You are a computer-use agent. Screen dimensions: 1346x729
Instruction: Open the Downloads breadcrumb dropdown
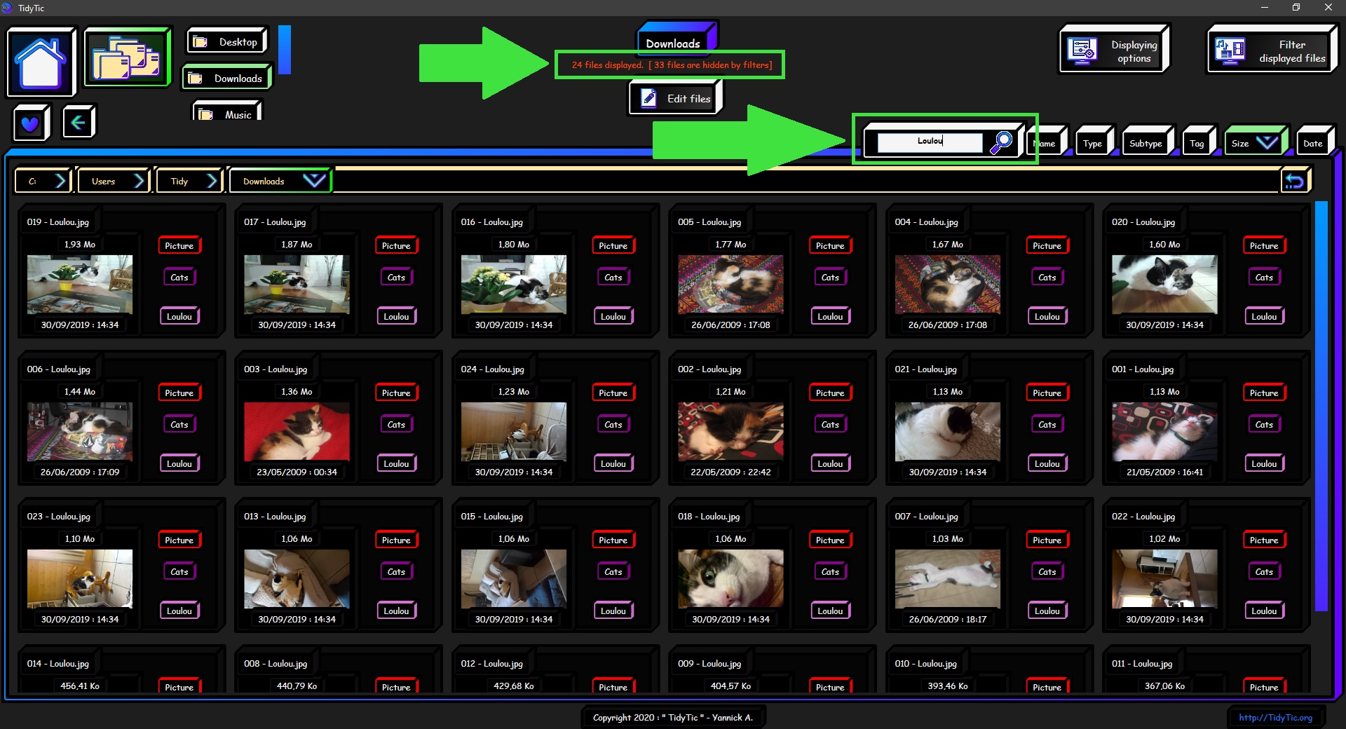(x=314, y=181)
